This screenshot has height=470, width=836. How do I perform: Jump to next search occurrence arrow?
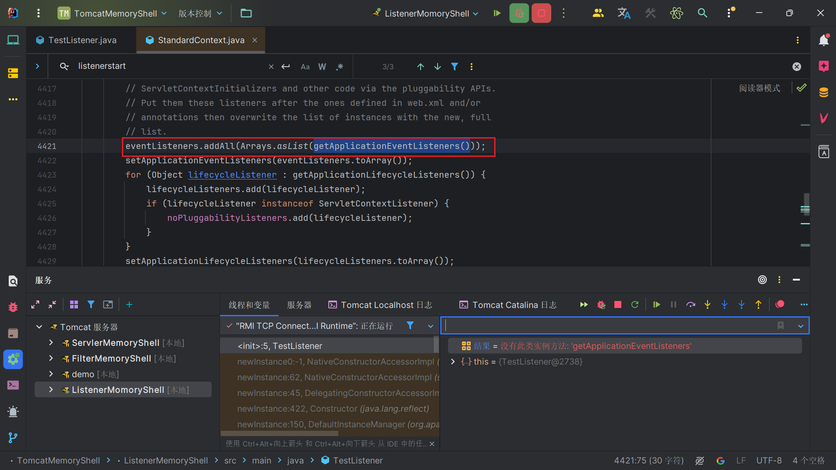coord(438,67)
